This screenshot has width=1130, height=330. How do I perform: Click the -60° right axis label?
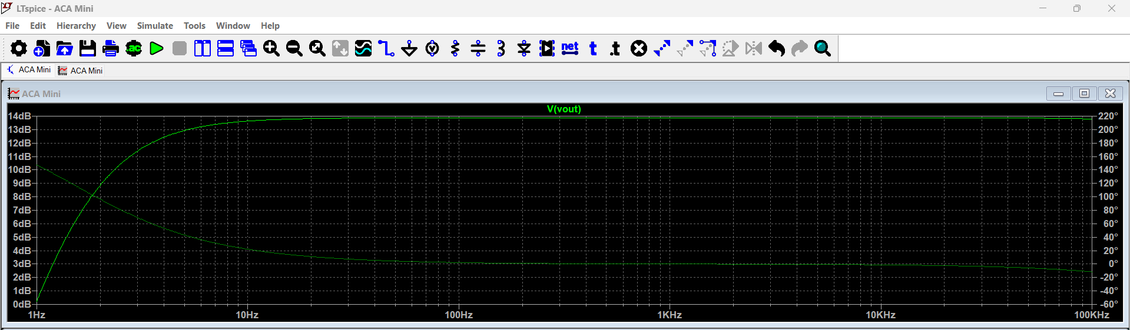point(1108,304)
